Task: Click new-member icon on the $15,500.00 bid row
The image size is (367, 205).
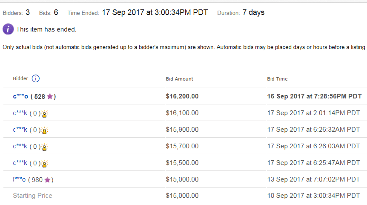Action: click(44, 163)
